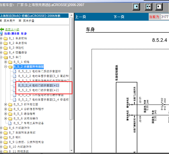This screenshot has width=169, height=154.
Task: Click the right-arrow panel layout button
Action: click(x=136, y=7)
